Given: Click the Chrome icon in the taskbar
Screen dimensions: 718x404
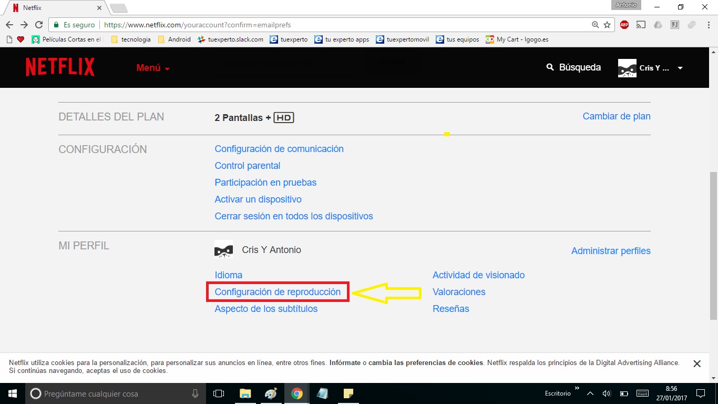Looking at the screenshot, I should point(297,393).
